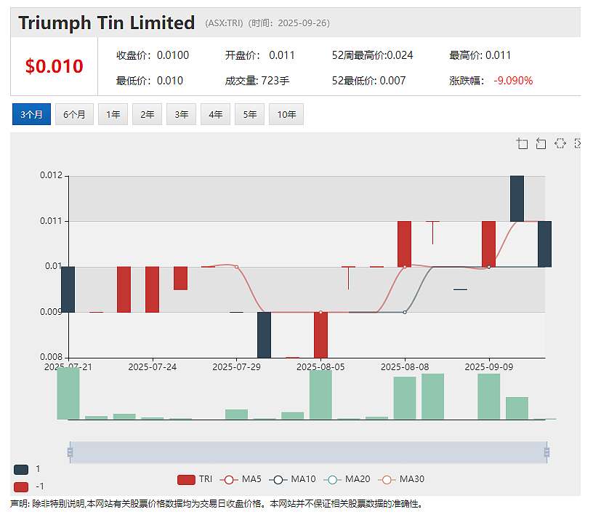Click the 52最低价: 0.007 text

(368, 81)
